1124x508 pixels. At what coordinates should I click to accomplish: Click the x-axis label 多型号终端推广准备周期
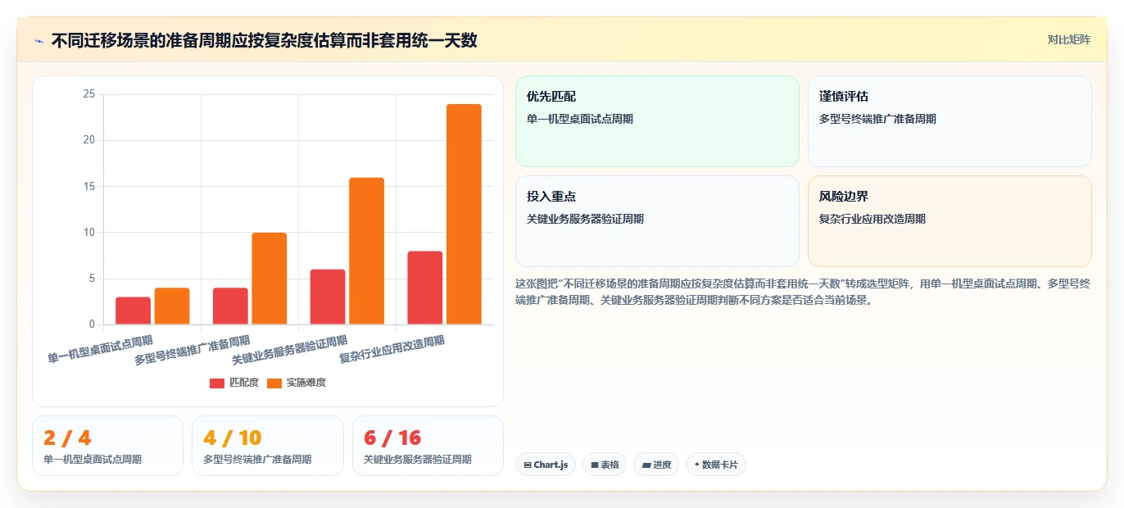point(193,349)
